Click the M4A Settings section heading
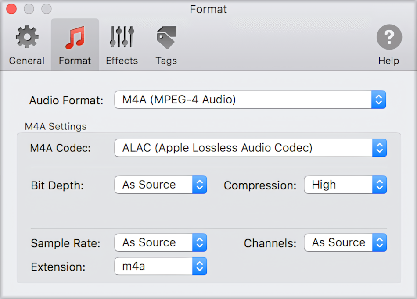 click(56, 127)
